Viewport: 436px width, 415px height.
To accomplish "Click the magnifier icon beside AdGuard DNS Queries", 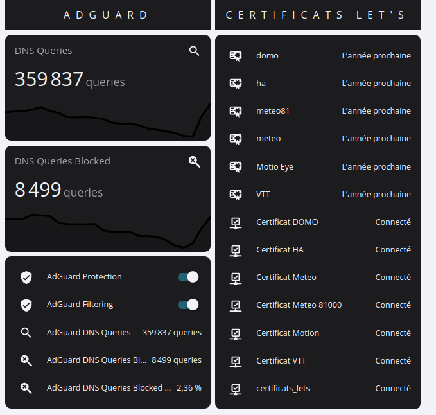I will [26, 333].
